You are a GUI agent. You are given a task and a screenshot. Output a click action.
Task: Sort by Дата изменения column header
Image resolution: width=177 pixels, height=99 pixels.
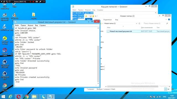click(147, 28)
